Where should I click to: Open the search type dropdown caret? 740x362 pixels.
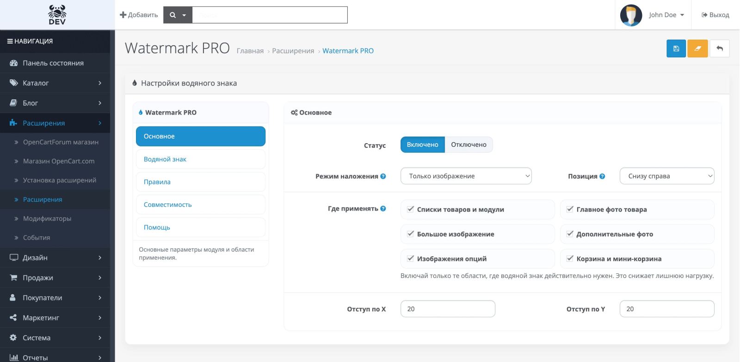(x=184, y=15)
